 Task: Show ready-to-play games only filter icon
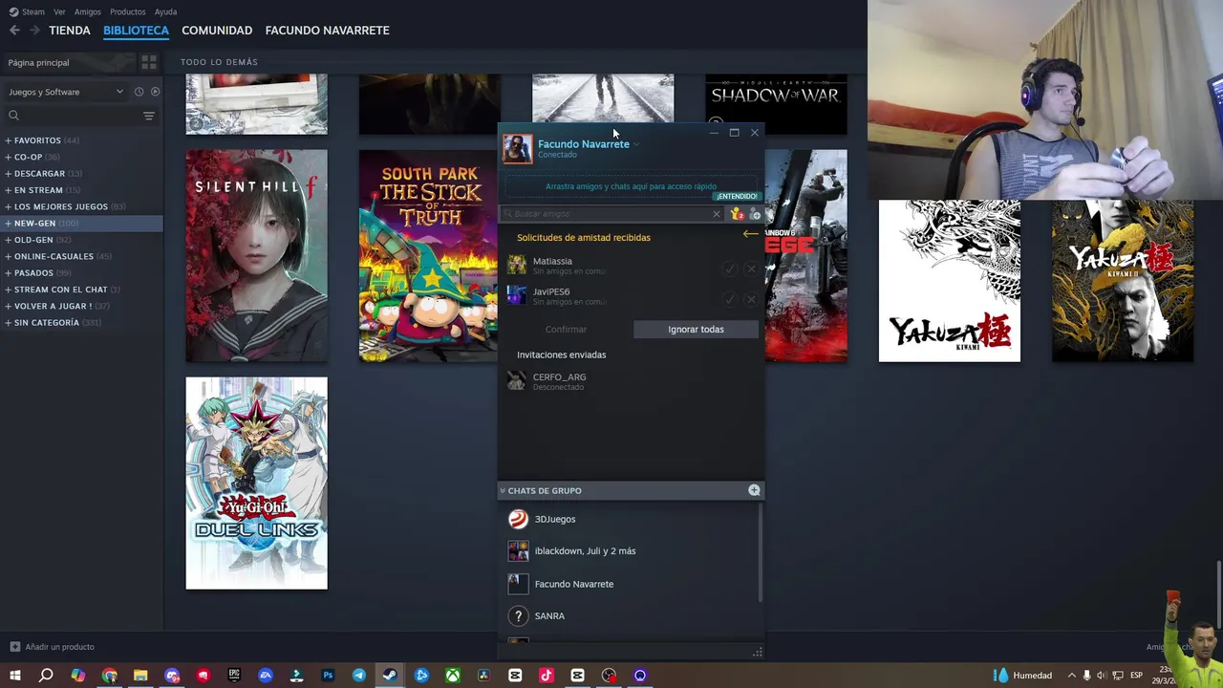(x=155, y=92)
